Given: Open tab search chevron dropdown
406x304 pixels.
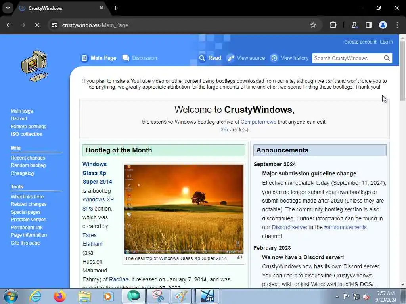Looking at the screenshot, I should [x=8, y=8].
